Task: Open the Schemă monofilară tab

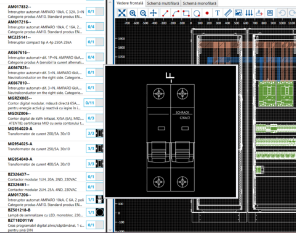Action: pyautogui.click(x=199, y=3)
